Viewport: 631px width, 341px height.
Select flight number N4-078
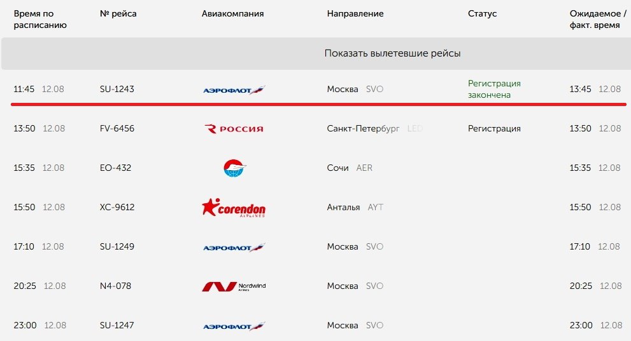(x=115, y=286)
